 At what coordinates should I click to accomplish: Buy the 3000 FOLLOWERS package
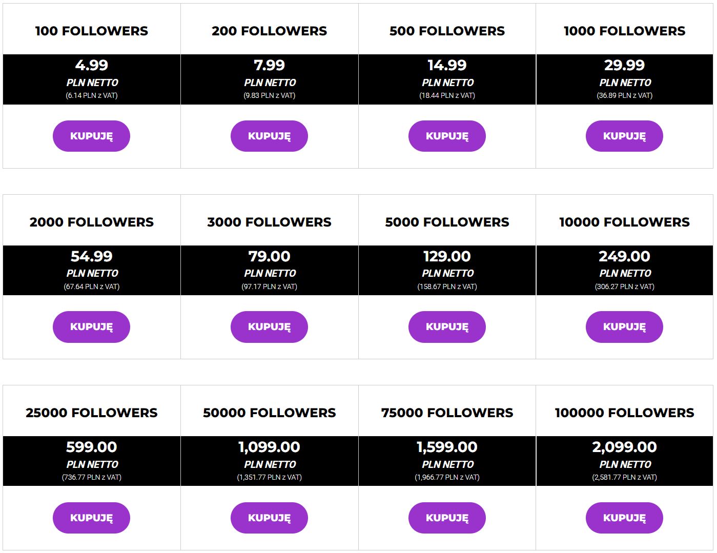click(x=269, y=326)
